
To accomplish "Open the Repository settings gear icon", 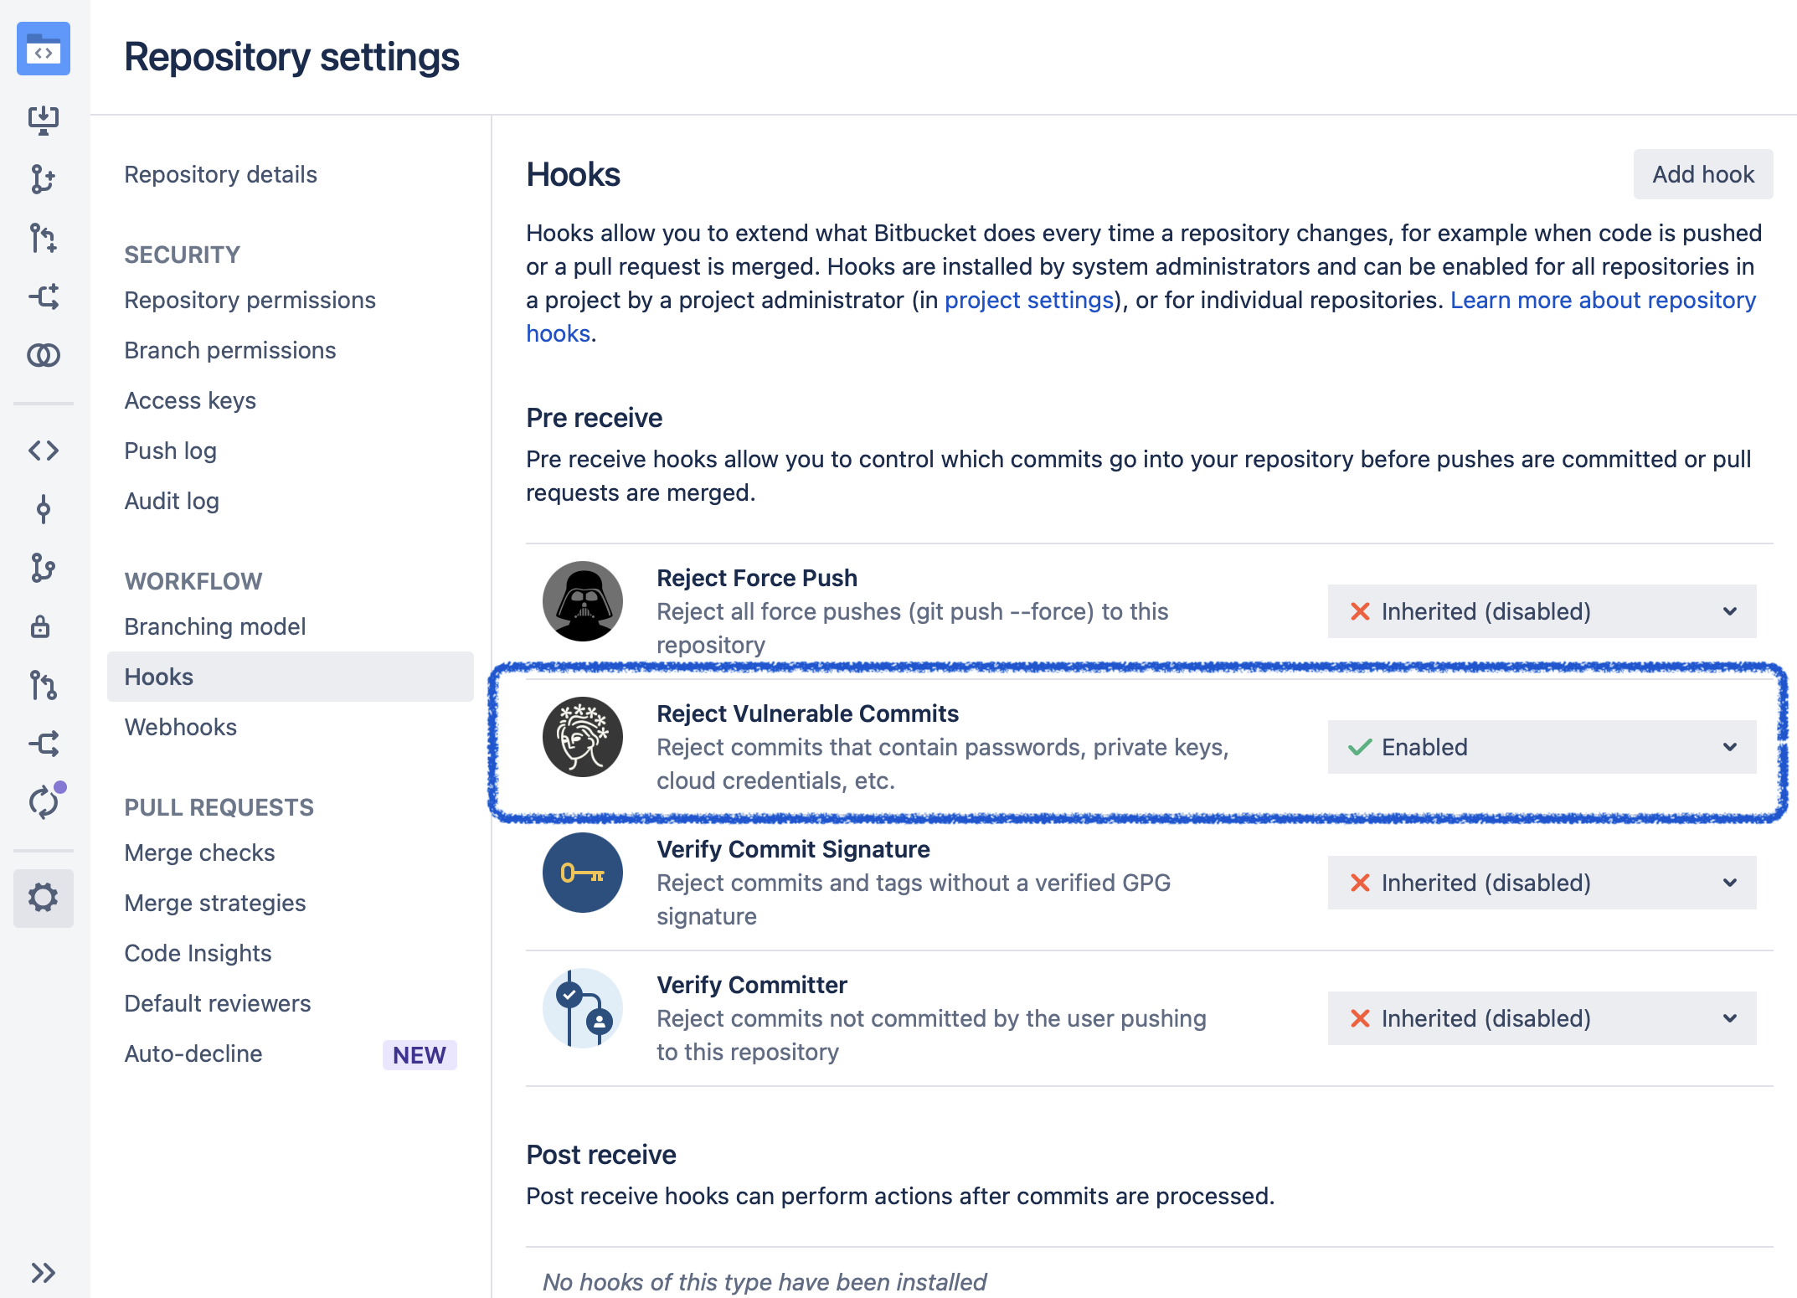I will point(43,898).
